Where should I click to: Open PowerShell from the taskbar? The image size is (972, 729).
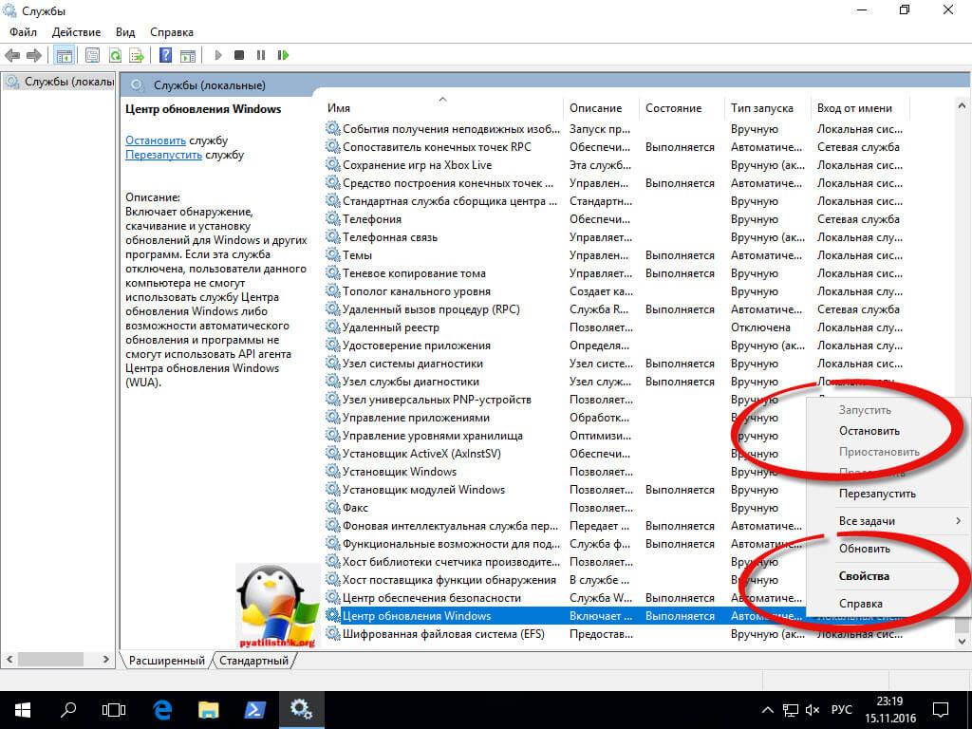coord(255,710)
